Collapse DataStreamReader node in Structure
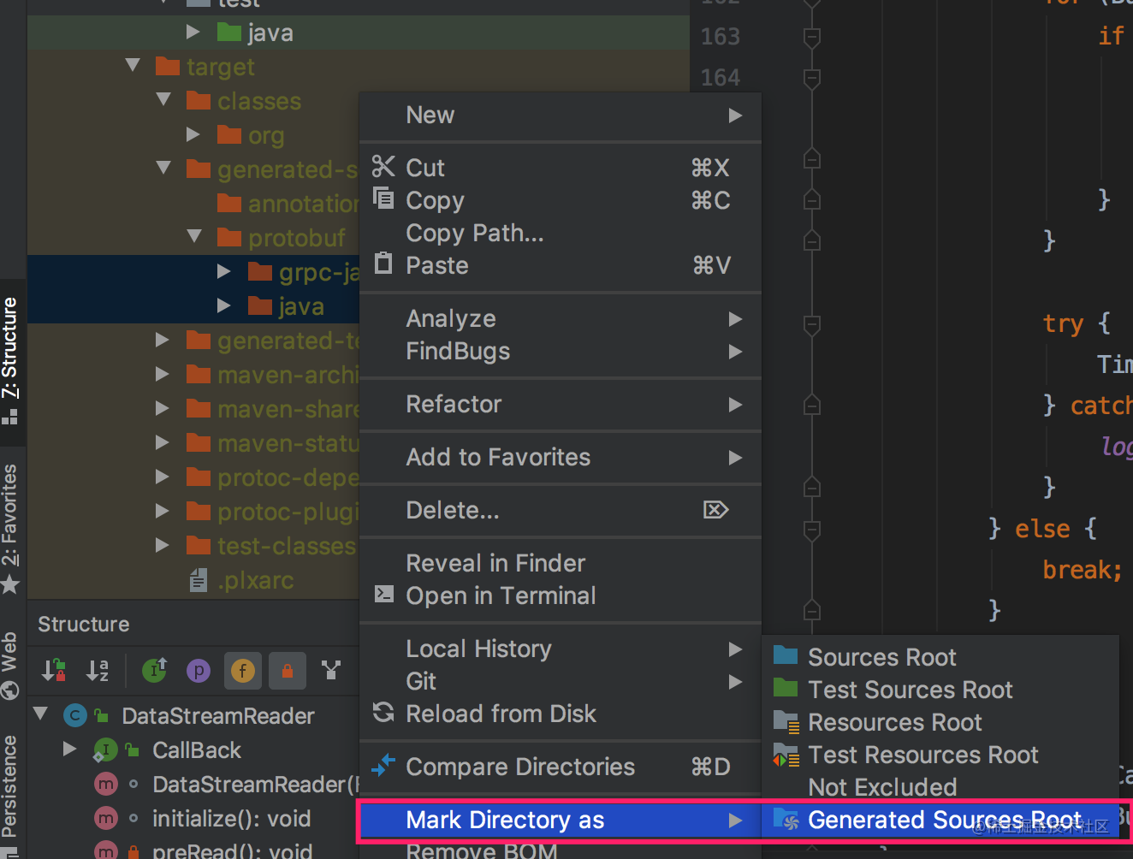 point(40,713)
